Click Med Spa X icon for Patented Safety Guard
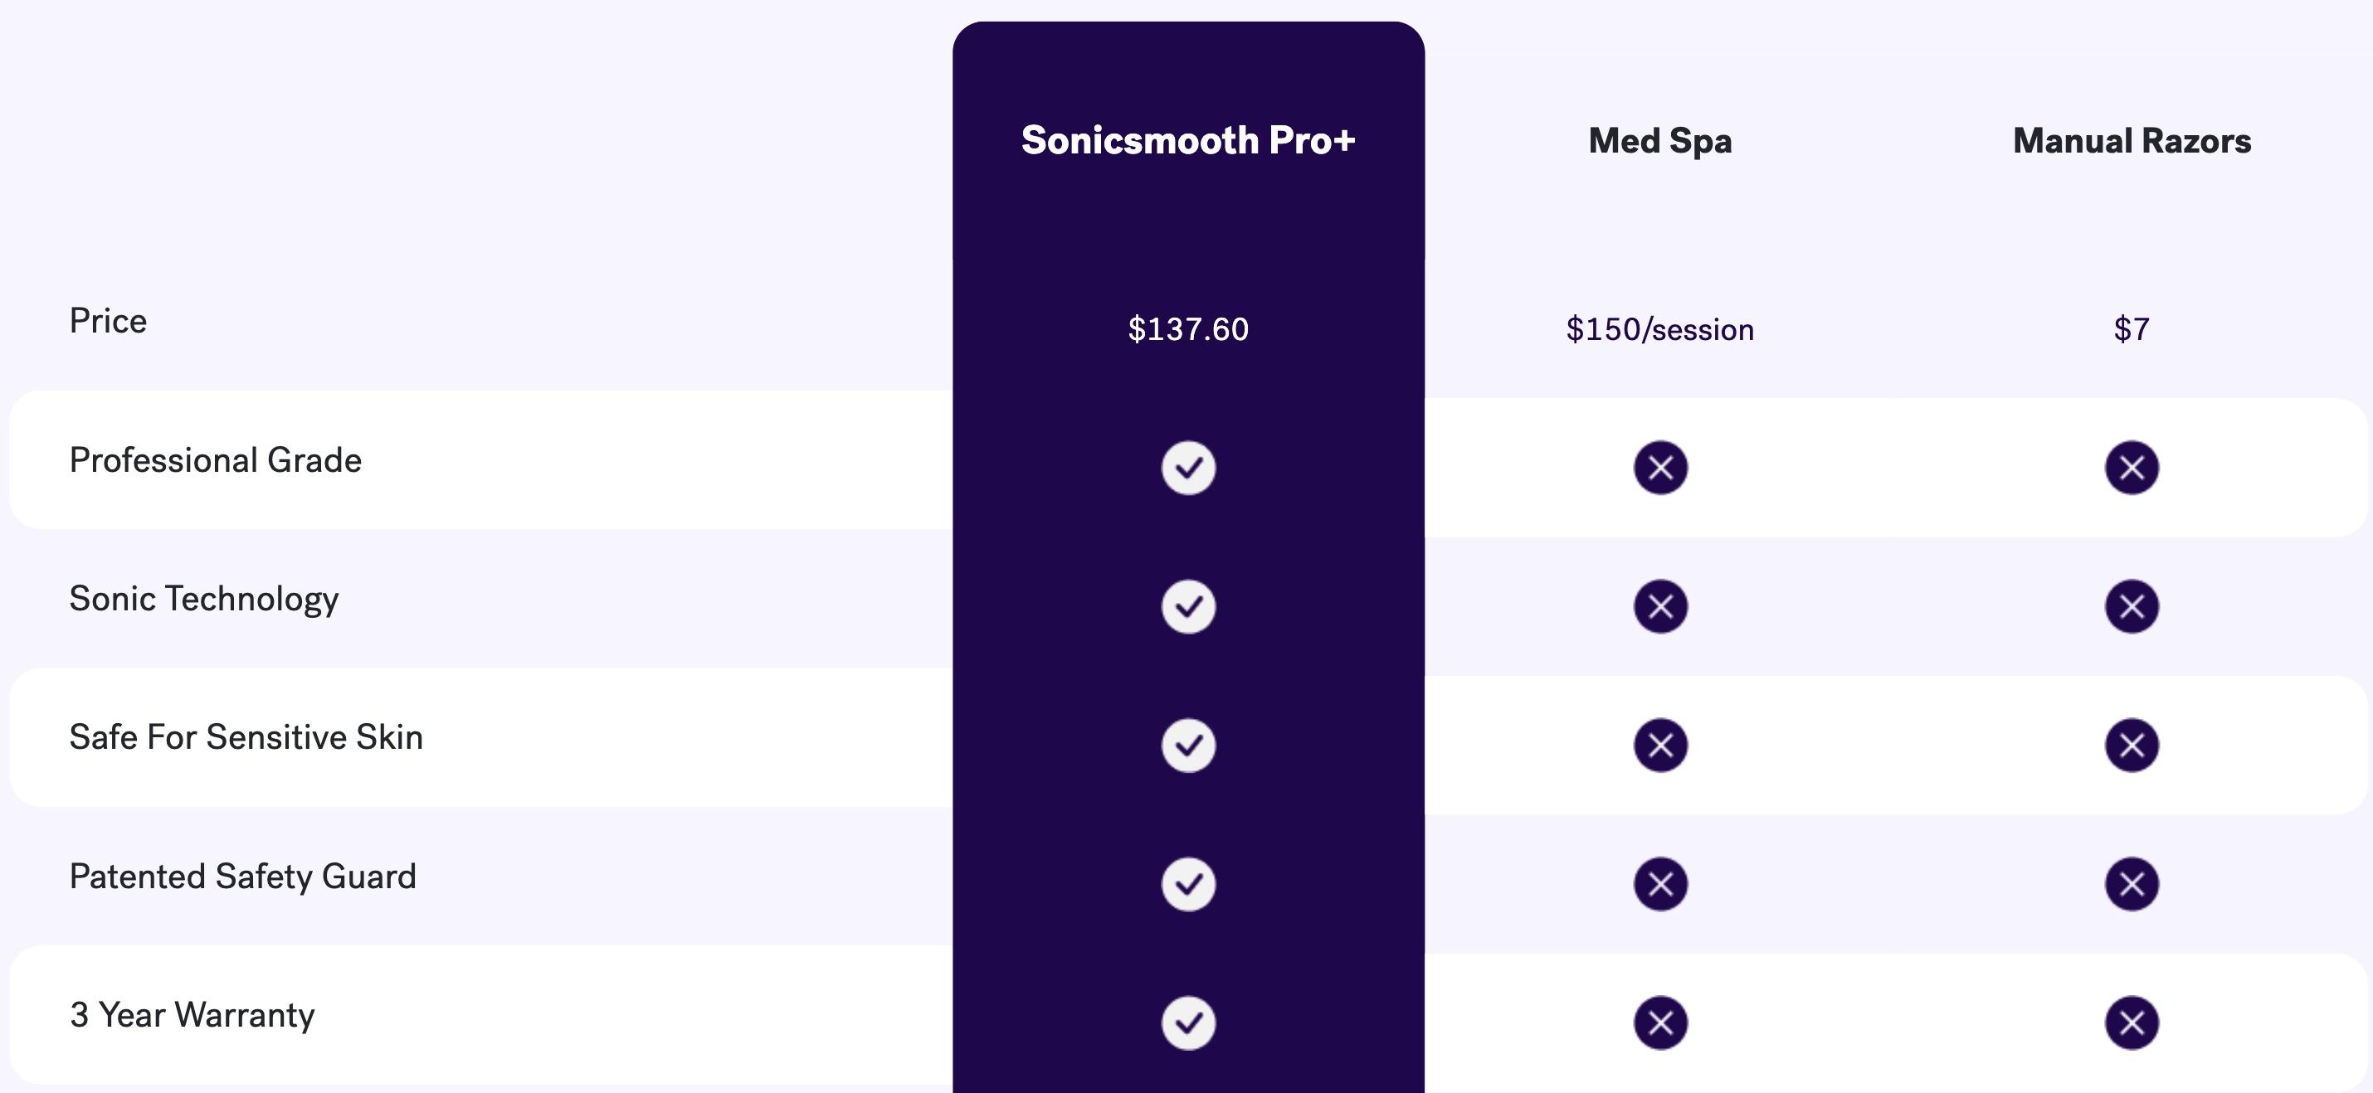The width and height of the screenshot is (2373, 1093). point(1661,884)
